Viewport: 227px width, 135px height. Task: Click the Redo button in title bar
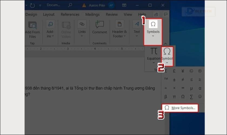(x=32, y=5)
